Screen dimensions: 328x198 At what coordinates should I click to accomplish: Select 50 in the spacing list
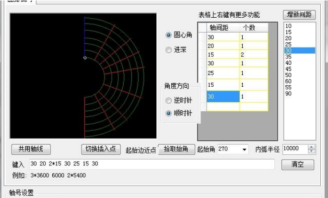[x=300, y=75]
